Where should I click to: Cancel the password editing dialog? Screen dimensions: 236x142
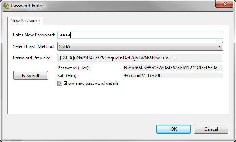(x=211, y=129)
